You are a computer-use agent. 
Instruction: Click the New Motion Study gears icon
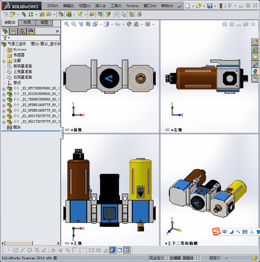[92, 14]
